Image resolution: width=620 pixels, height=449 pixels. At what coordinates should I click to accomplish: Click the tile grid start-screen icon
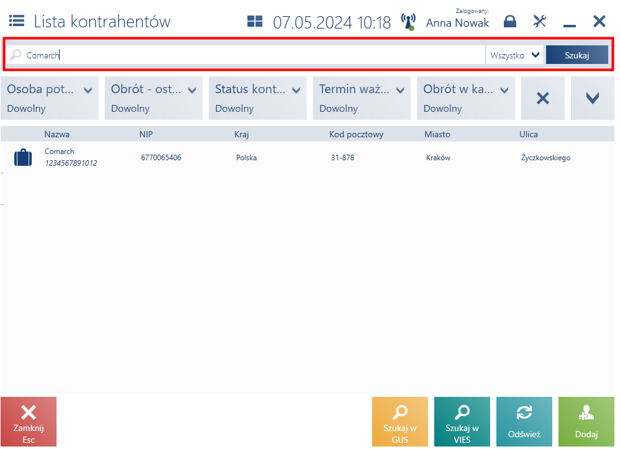point(255,21)
